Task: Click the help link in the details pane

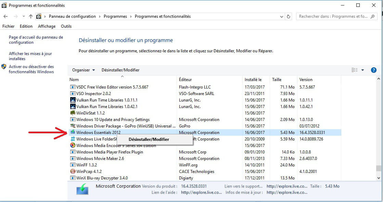Action: [202, 192]
